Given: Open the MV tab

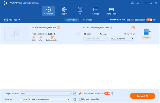Looking at the screenshot, I should pyautogui.click(x=80, y=11).
